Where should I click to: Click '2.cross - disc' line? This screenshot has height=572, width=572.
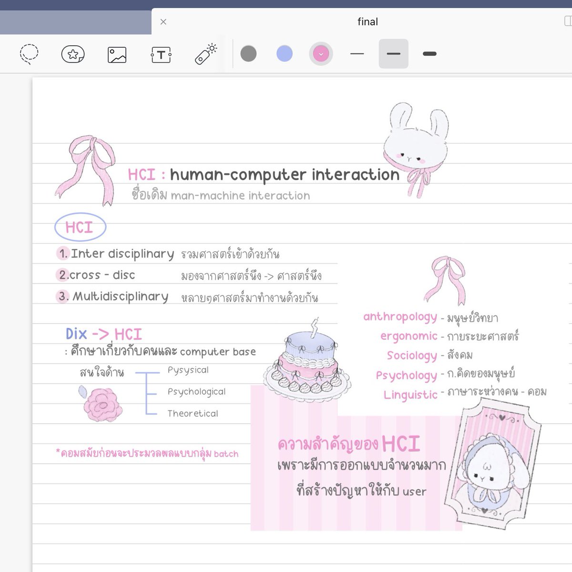97,275
